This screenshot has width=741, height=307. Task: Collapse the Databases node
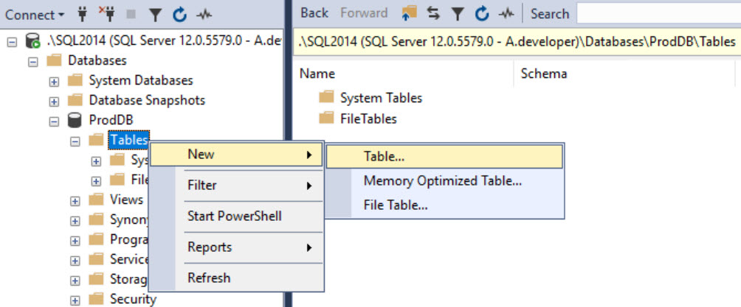tap(33, 62)
